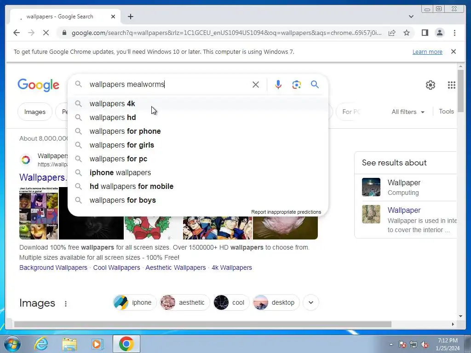Select suggestion wallpapers for girls

198,145
